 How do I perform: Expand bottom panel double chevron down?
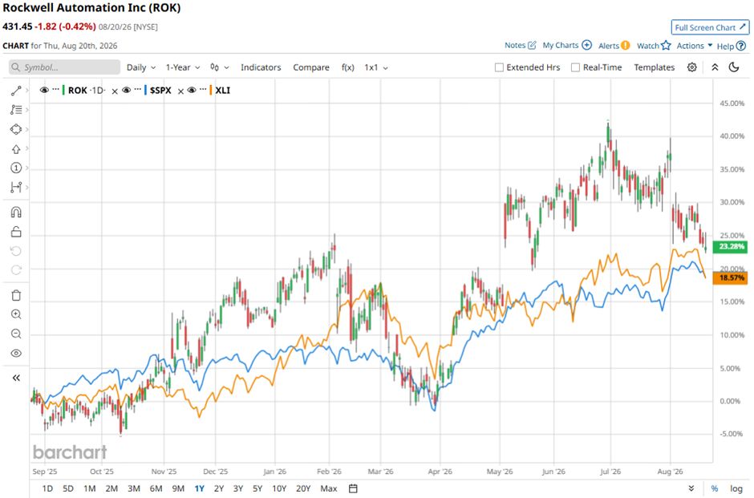click(x=691, y=488)
